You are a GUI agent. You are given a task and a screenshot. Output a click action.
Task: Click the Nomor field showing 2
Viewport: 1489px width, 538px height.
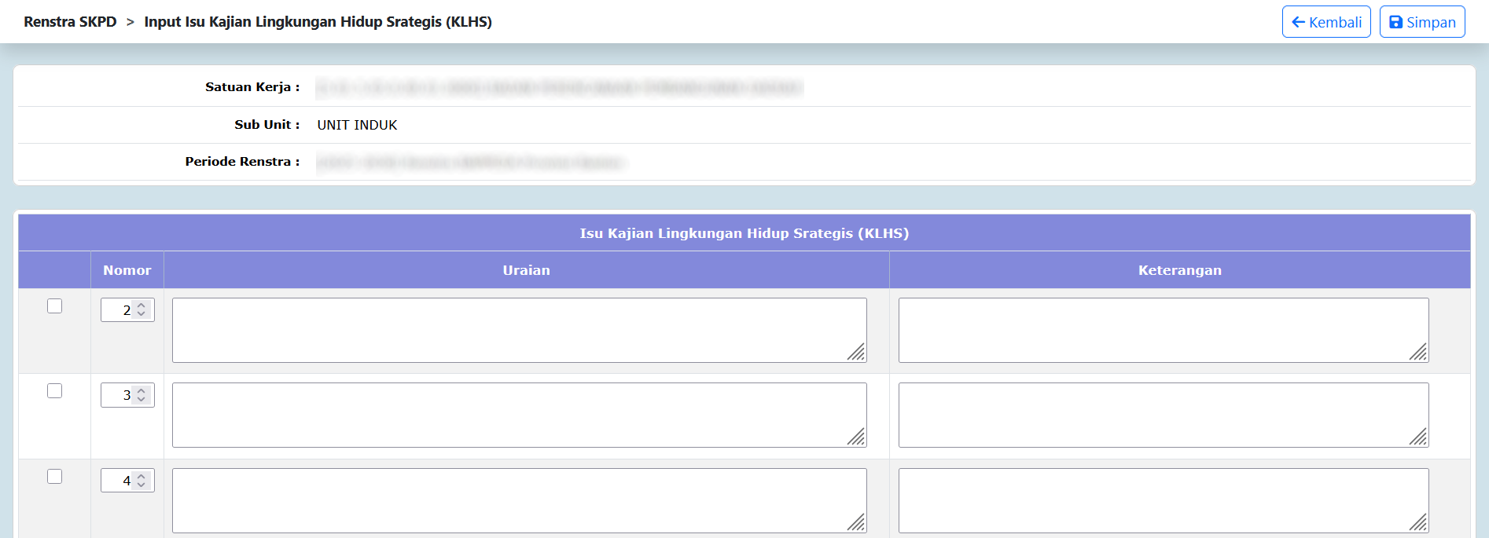click(118, 310)
